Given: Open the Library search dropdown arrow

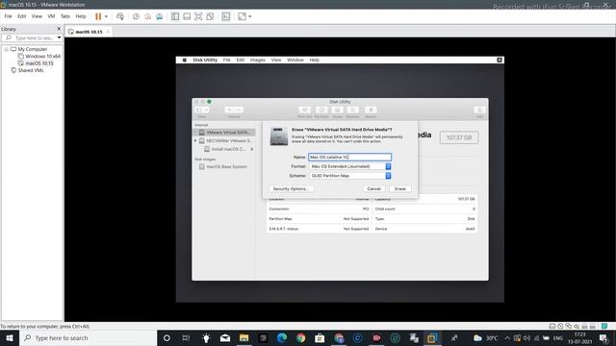Looking at the screenshot, I should click(59, 38).
